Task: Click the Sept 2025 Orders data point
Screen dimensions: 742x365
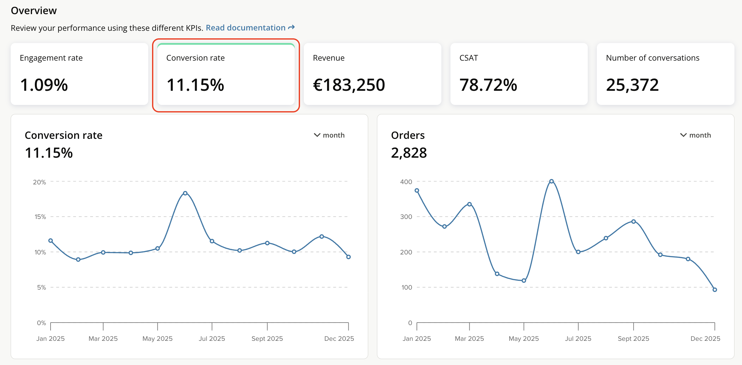Action: pyautogui.click(x=634, y=221)
